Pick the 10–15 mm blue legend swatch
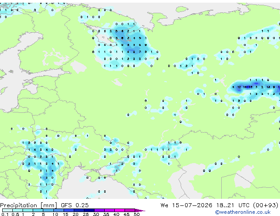The image size is (280, 216). pos(58,210)
